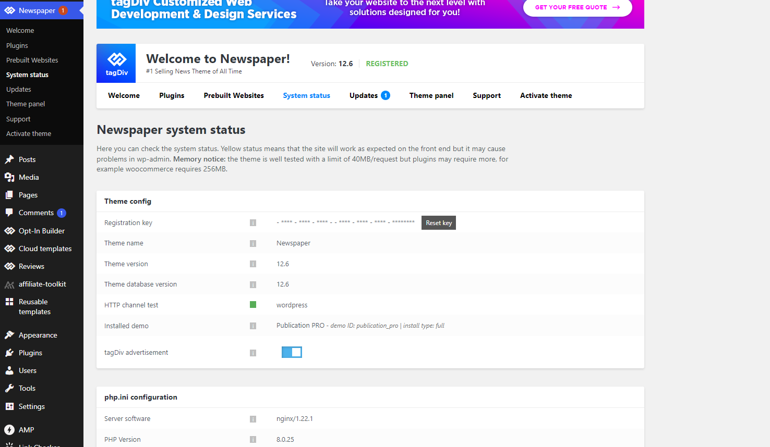Switch to the Plugins tab

[172, 95]
